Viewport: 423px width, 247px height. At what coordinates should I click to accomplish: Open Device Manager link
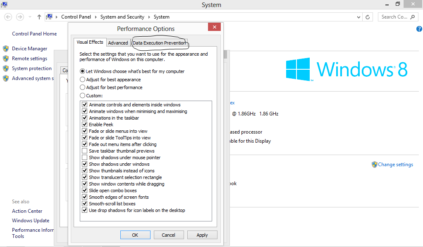point(29,49)
